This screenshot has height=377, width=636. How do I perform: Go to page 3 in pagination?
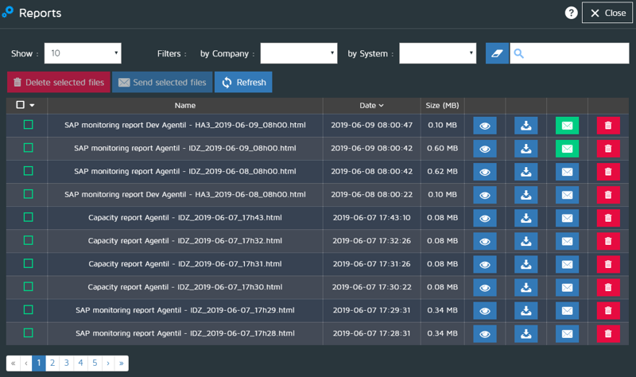(x=66, y=363)
